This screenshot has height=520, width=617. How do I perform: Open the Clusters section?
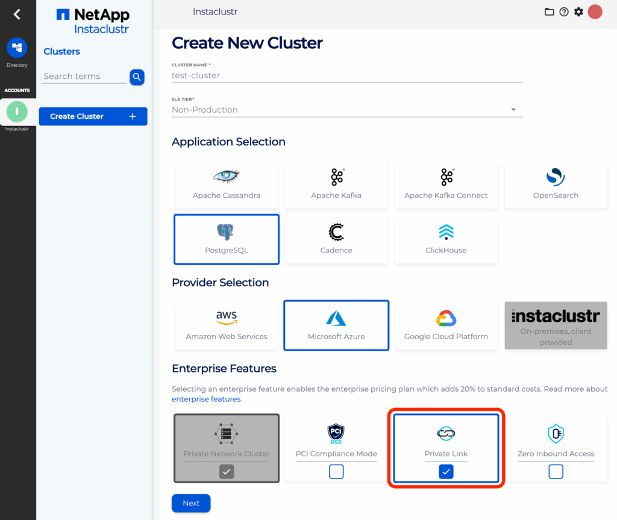[x=61, y=51]
